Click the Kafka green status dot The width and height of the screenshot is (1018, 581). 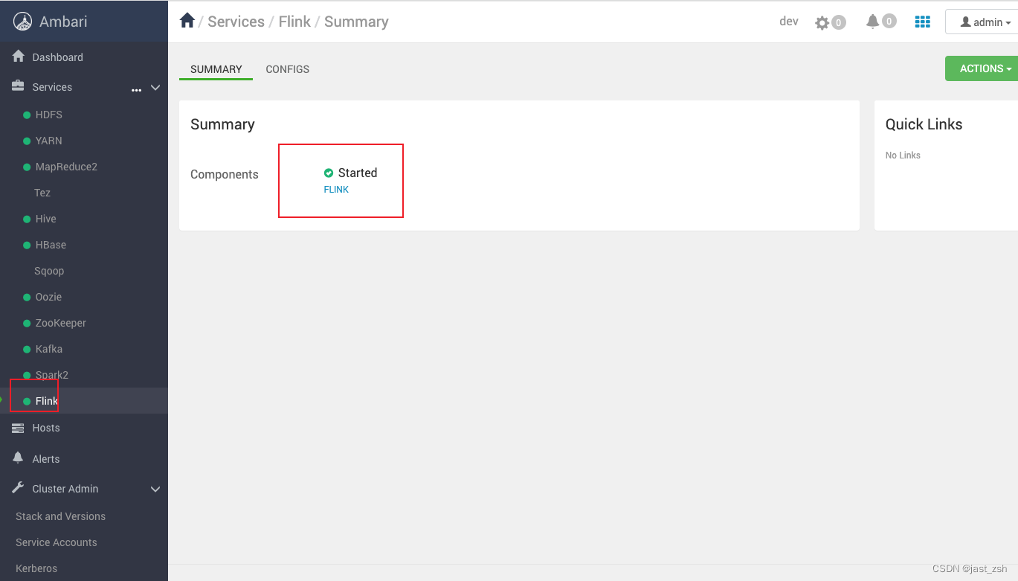27,349
